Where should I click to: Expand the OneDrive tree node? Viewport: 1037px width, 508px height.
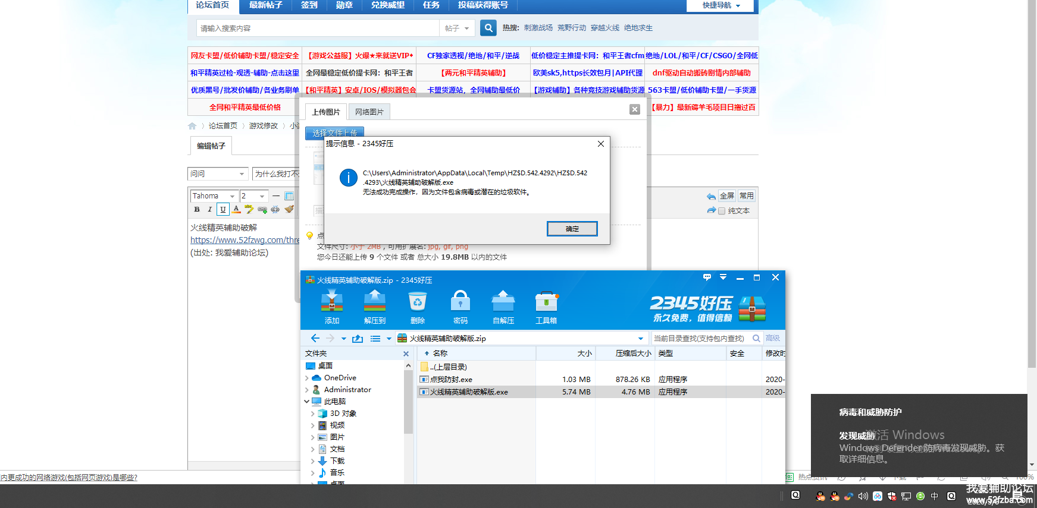pyautogui.click(x=307, y=378)
